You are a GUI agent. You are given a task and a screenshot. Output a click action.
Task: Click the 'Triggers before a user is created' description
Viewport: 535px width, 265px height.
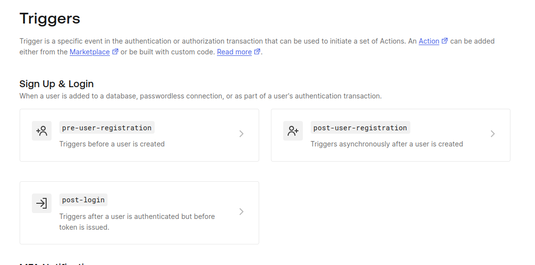coord(112,144)
